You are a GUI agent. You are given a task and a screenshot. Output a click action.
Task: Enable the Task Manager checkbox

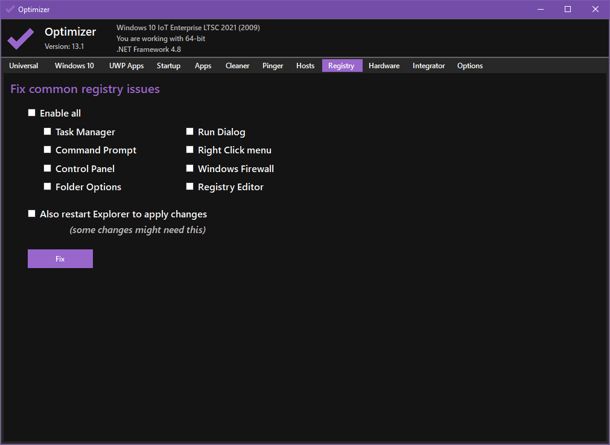[48, 132]
